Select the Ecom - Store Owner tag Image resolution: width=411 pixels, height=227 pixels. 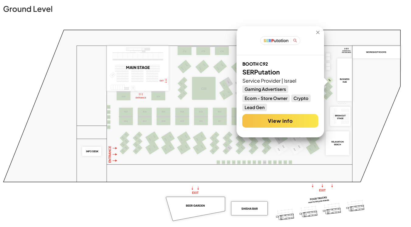pyautogui.click(x=266, y=98)
